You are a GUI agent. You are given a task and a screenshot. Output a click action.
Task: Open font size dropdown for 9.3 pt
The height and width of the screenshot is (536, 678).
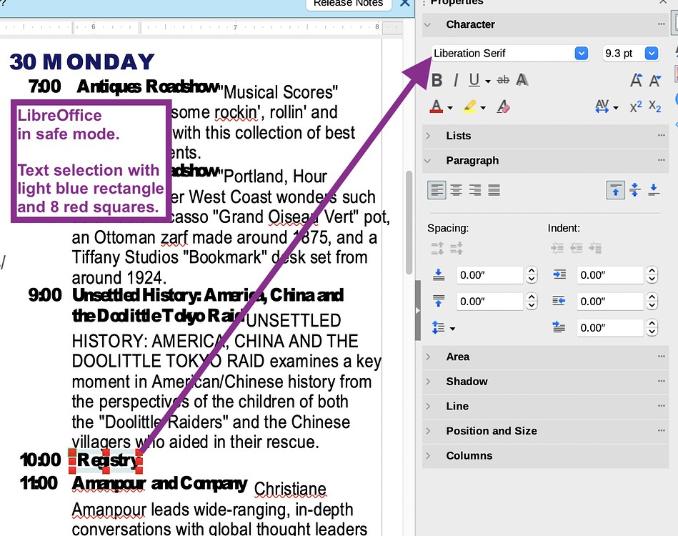point(652,53)
